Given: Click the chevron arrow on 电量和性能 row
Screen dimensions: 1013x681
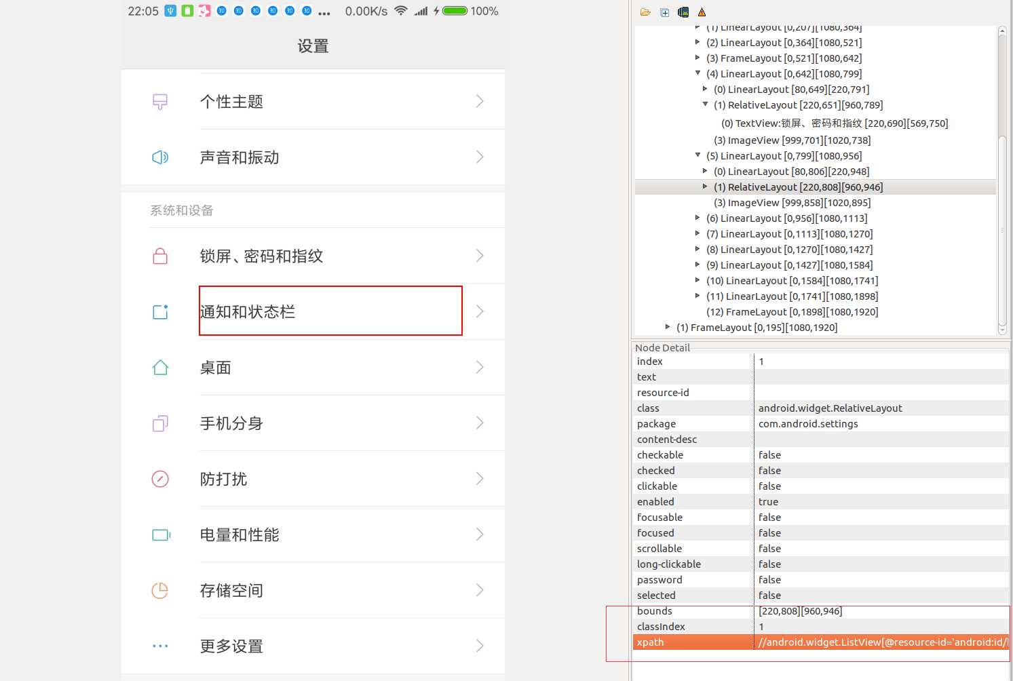Looking at the screenshot, I should (480, 534).
